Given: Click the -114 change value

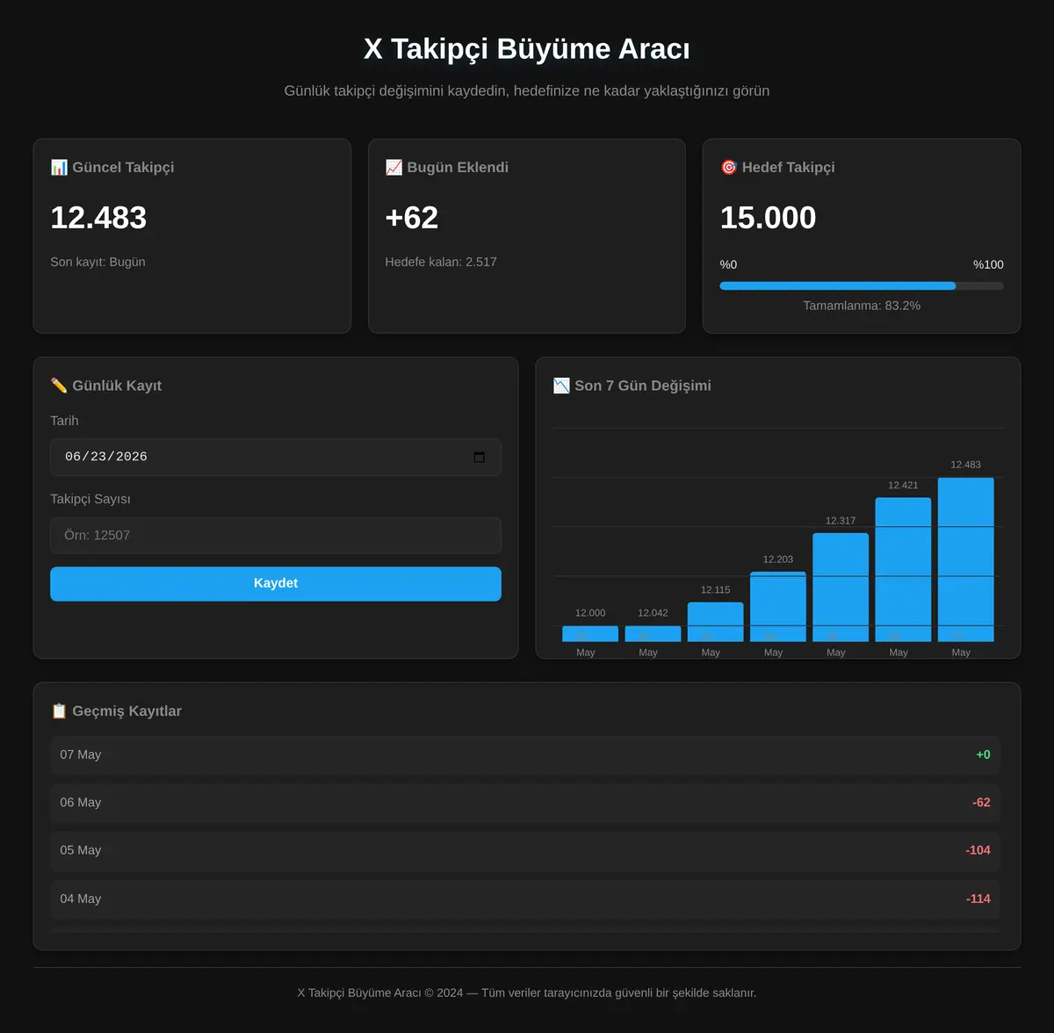Looking at the screenshot, I should tap(978, 899).
